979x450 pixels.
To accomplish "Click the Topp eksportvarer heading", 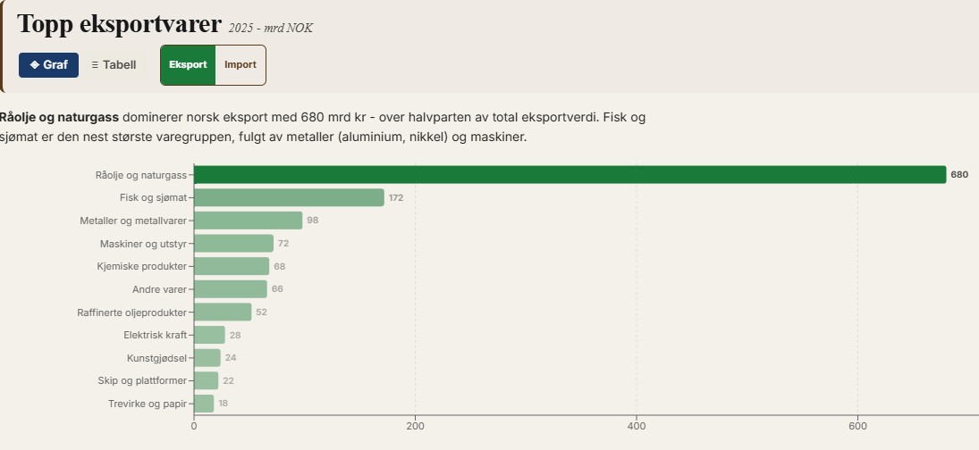I will (119, 24).
